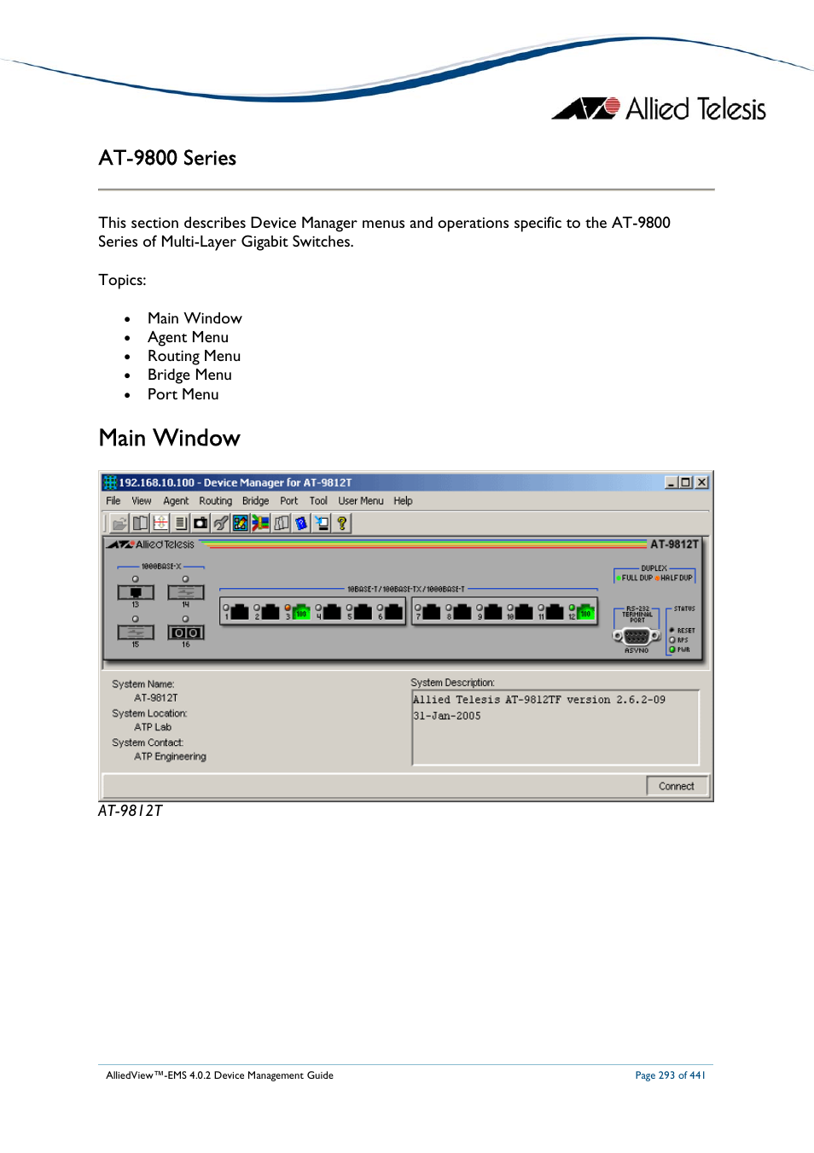Click the 'Page 293 of 441' footer text
The image size is (814, 1153).
[670, 1075]
